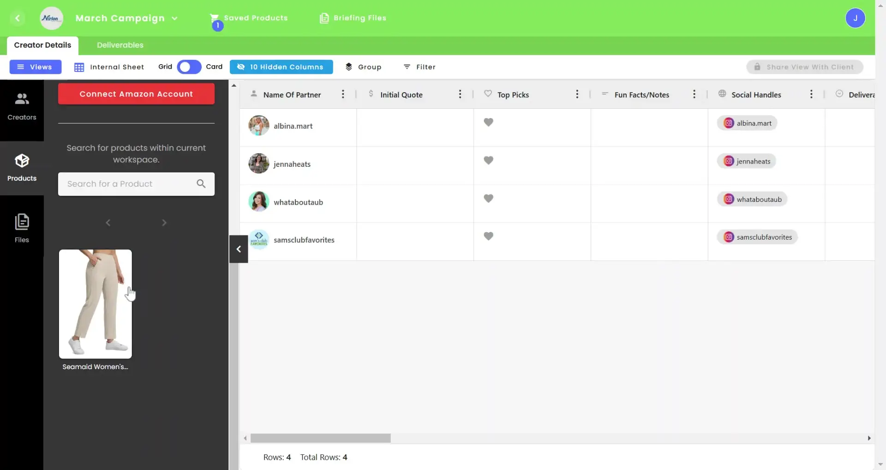Open the March Campaign dropdown
This screenshot has height=470, width=886.
click(175, 18)
